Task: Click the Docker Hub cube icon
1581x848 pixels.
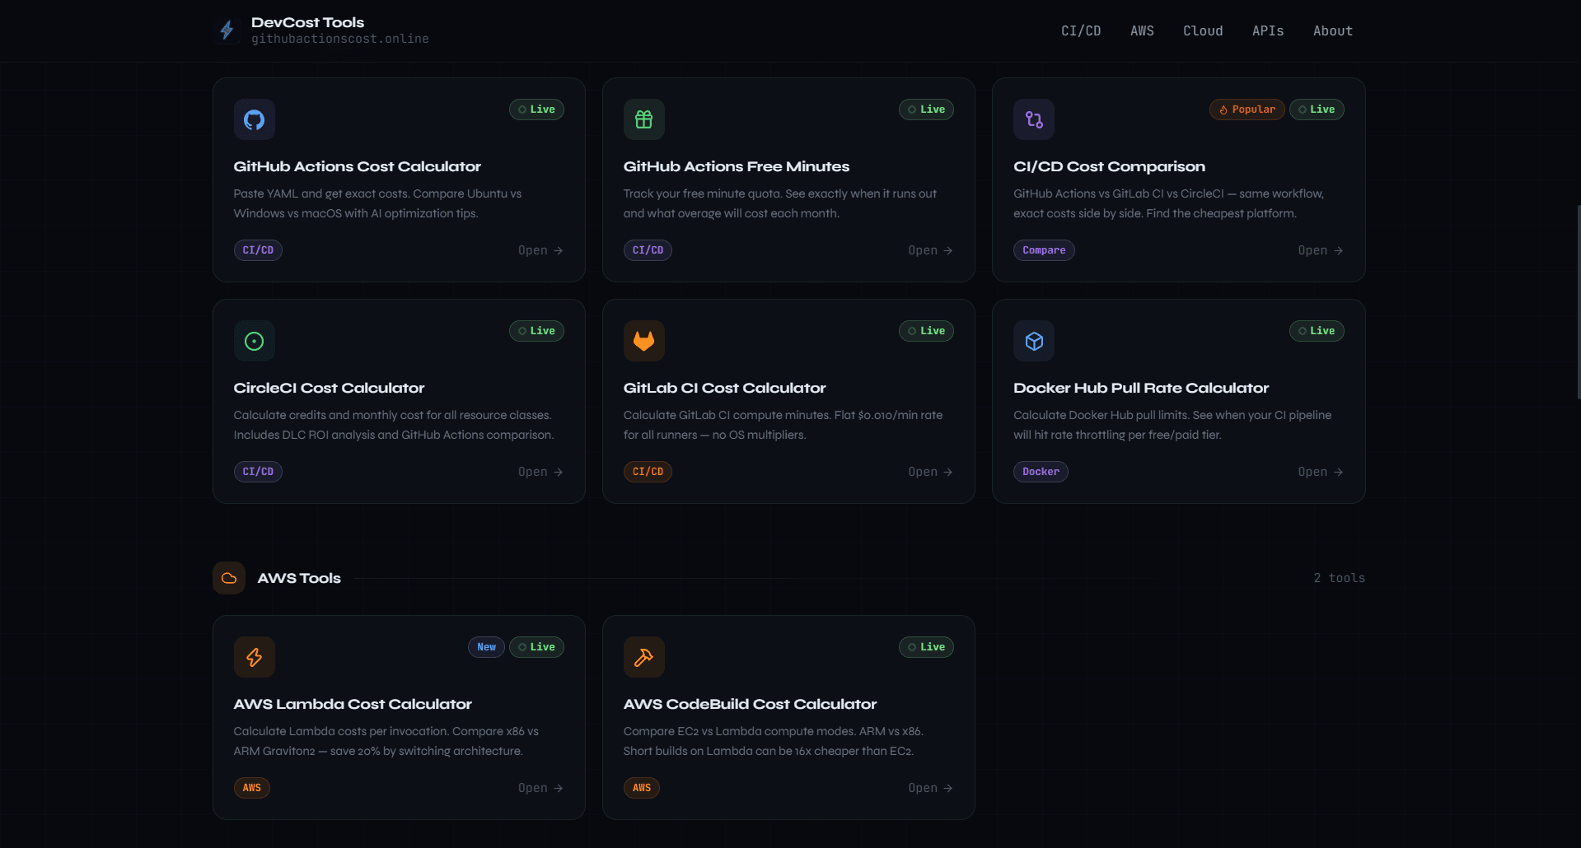Action: click(1034, 341)
